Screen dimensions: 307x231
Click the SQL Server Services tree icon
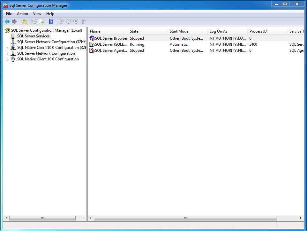[13, 36]
